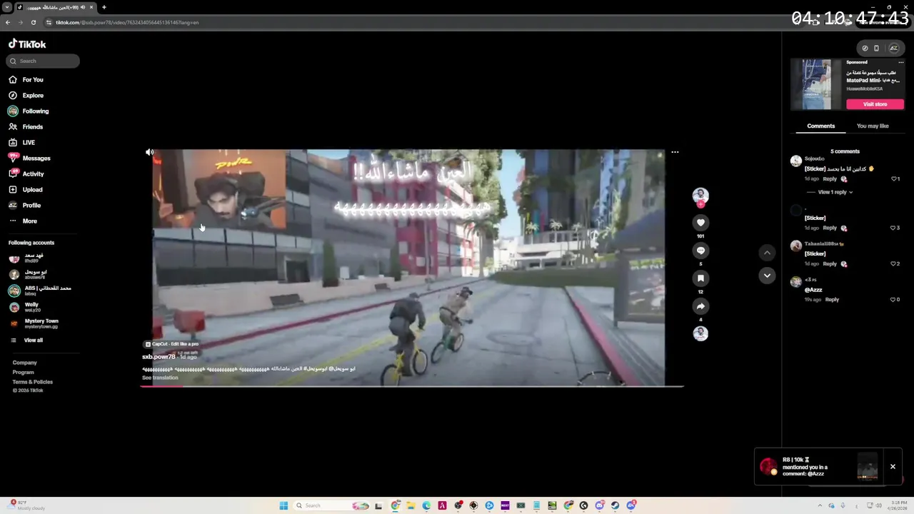This screenshot has width=914, height=514.
Task: Like the video with the heart icon
Action: (x=700, y=223)
